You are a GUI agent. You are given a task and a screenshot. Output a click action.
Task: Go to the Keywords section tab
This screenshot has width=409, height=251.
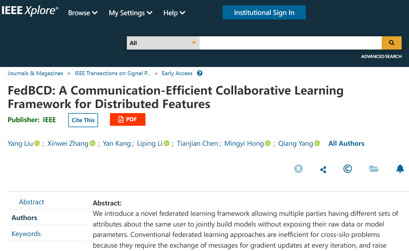coord(26,234)
